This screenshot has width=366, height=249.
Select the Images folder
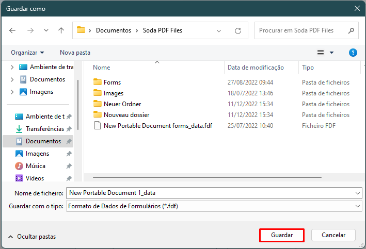(x=114, y=93)
